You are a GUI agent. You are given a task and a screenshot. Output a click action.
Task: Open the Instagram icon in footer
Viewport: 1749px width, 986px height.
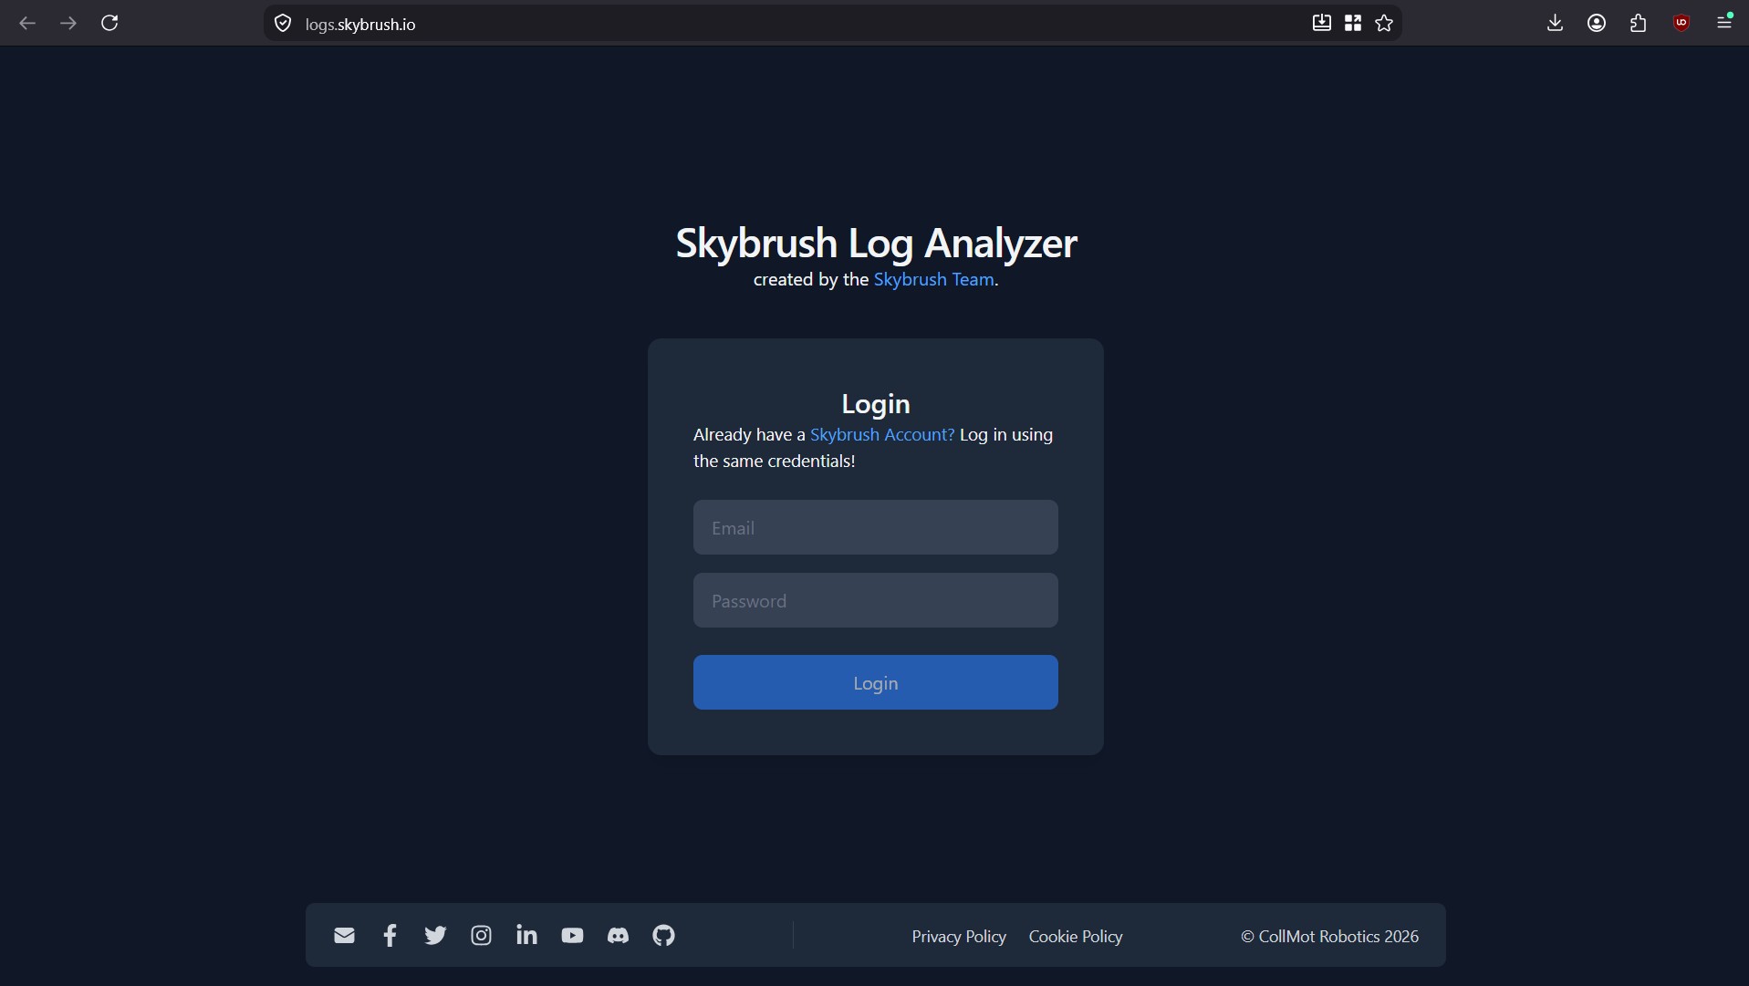[481, 936]
